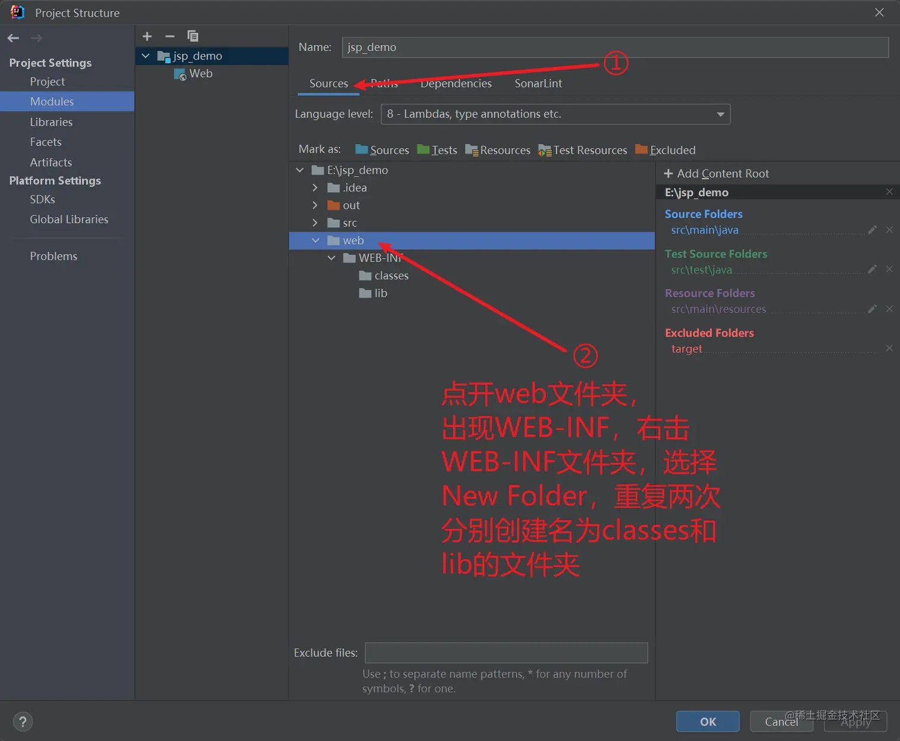Switch to the Dependencies tab
This screenshot has height=741, width=900.
click(456, 83)
